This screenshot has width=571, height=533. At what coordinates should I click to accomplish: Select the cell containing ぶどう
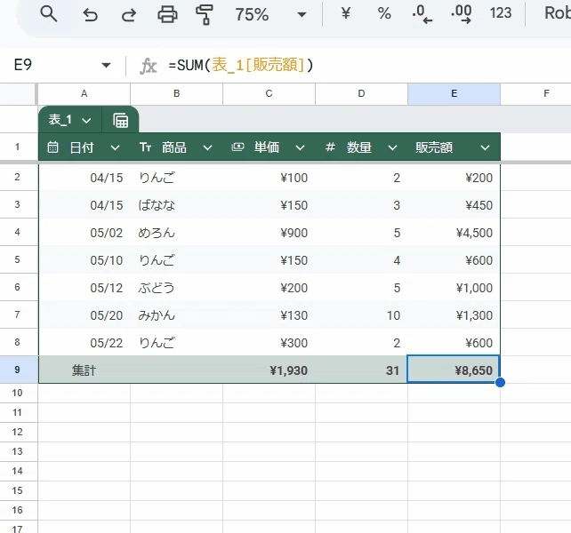[x=177, y=288]
